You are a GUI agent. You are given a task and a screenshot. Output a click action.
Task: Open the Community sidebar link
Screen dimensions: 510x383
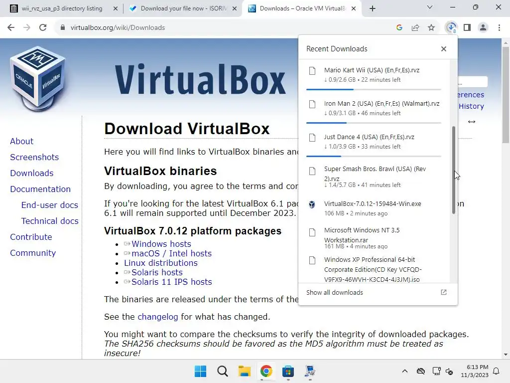(33, 253)
